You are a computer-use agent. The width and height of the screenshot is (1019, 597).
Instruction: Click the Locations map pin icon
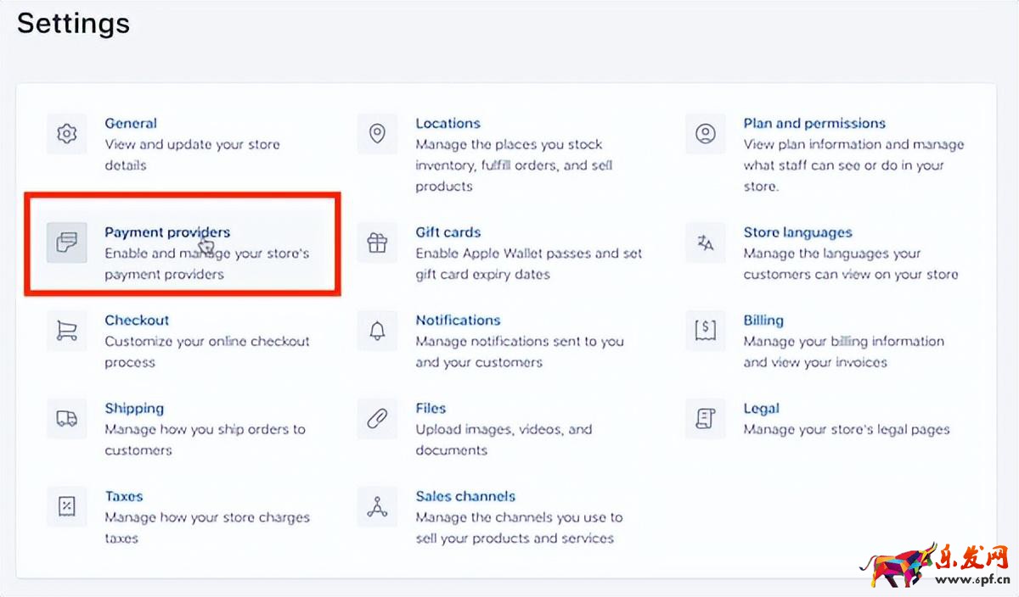[377, 133]
